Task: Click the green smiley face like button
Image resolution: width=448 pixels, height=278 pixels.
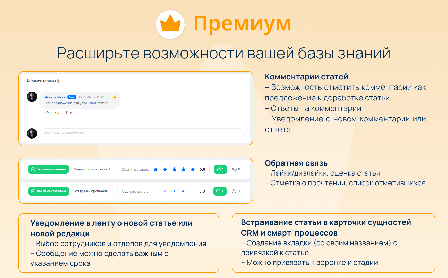Action: click(x=220, y=191)
